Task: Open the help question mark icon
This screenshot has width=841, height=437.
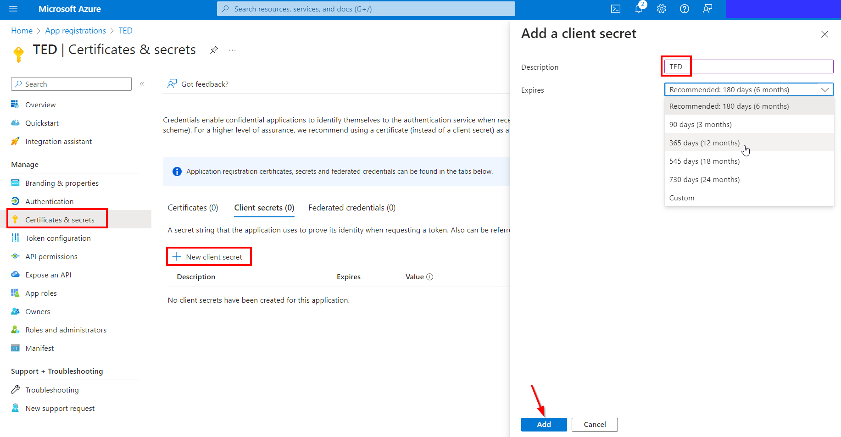Action: [x=685, y=9]
